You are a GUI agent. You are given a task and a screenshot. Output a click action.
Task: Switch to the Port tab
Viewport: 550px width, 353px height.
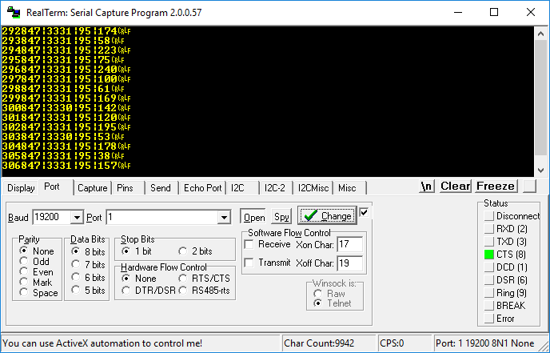(x=52, y=187)
